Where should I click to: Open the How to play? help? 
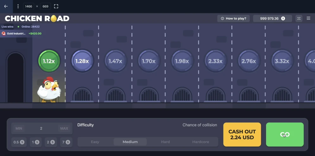click(233, 18)
